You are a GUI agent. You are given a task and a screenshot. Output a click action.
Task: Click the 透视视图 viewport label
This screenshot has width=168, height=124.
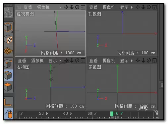[25, 14]
